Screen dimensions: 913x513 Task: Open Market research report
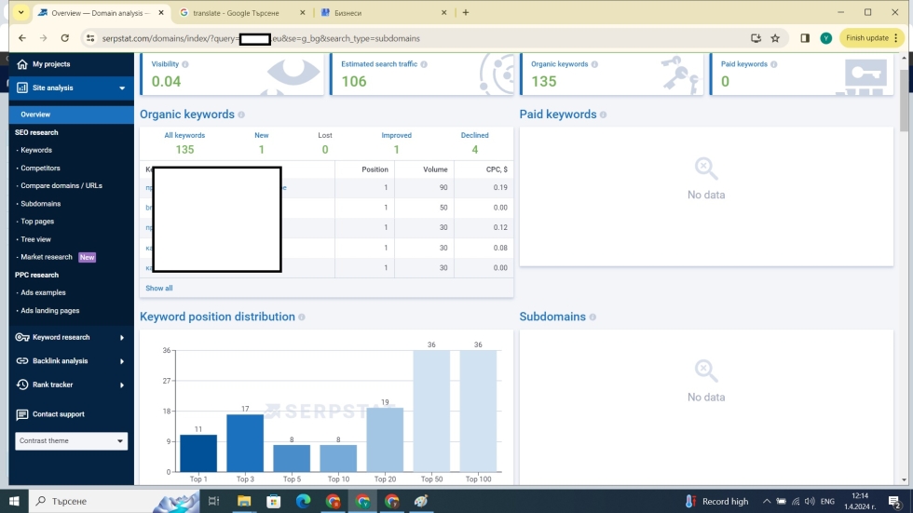(47, 257)
